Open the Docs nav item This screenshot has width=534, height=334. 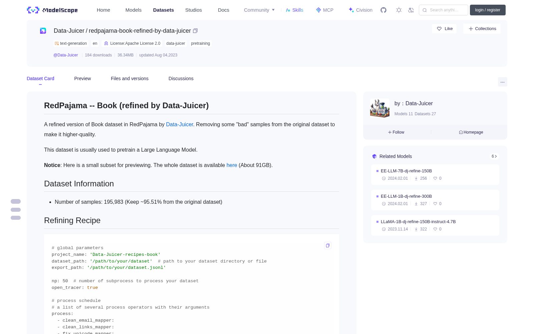pyautogui.click(x=224, y=10)
